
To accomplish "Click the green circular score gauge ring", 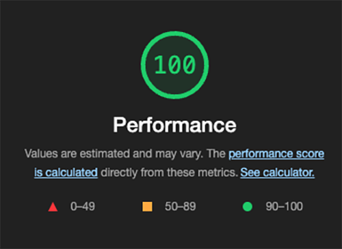I will [x=175, y=65].
